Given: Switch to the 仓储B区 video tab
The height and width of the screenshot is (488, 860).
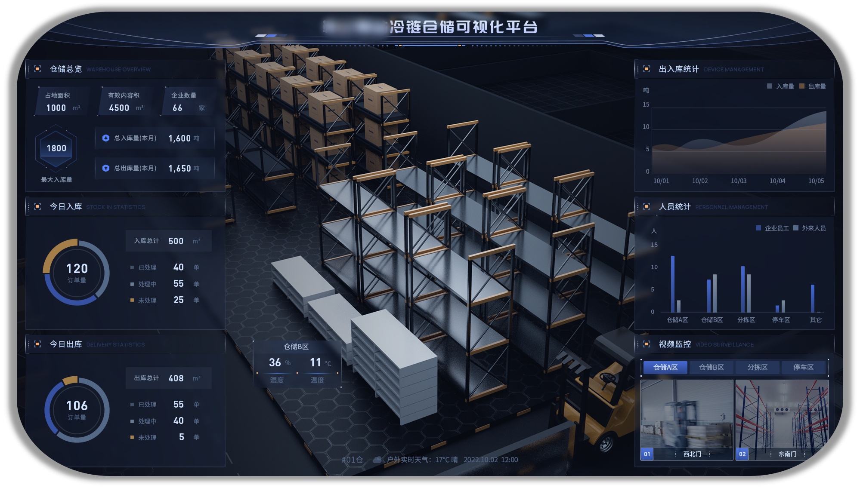Looking at the screenshot, I should tap(712, 367).
